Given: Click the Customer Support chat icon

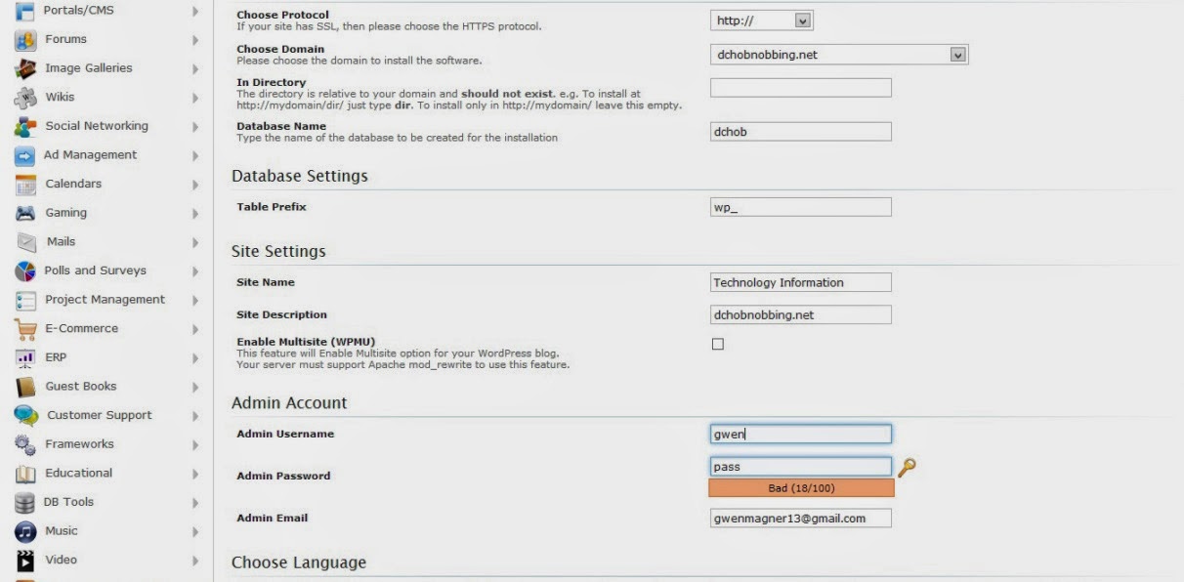Looking at the screenshot, I should [26, 416].
